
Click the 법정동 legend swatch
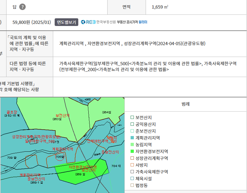132,185
